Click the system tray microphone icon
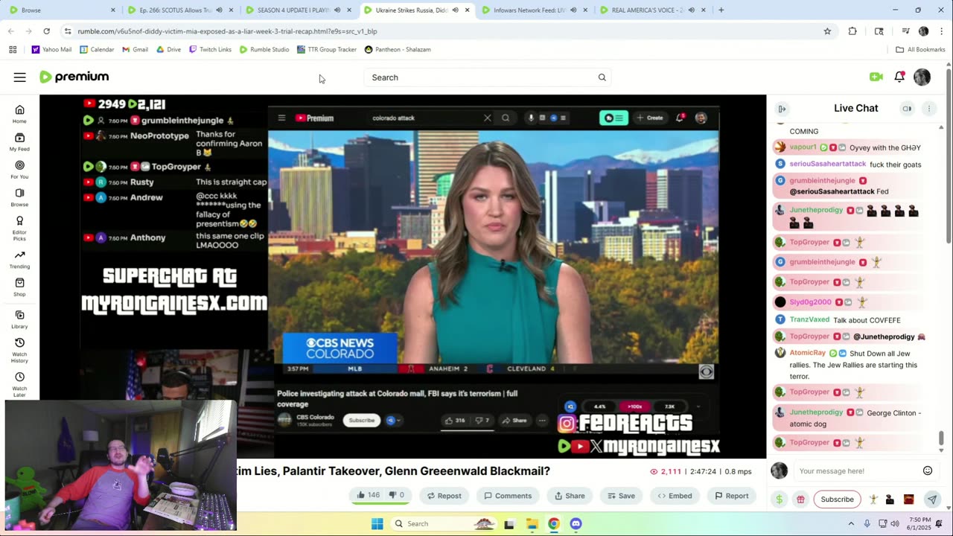This screenshot has width=953, height=536. 868,523
